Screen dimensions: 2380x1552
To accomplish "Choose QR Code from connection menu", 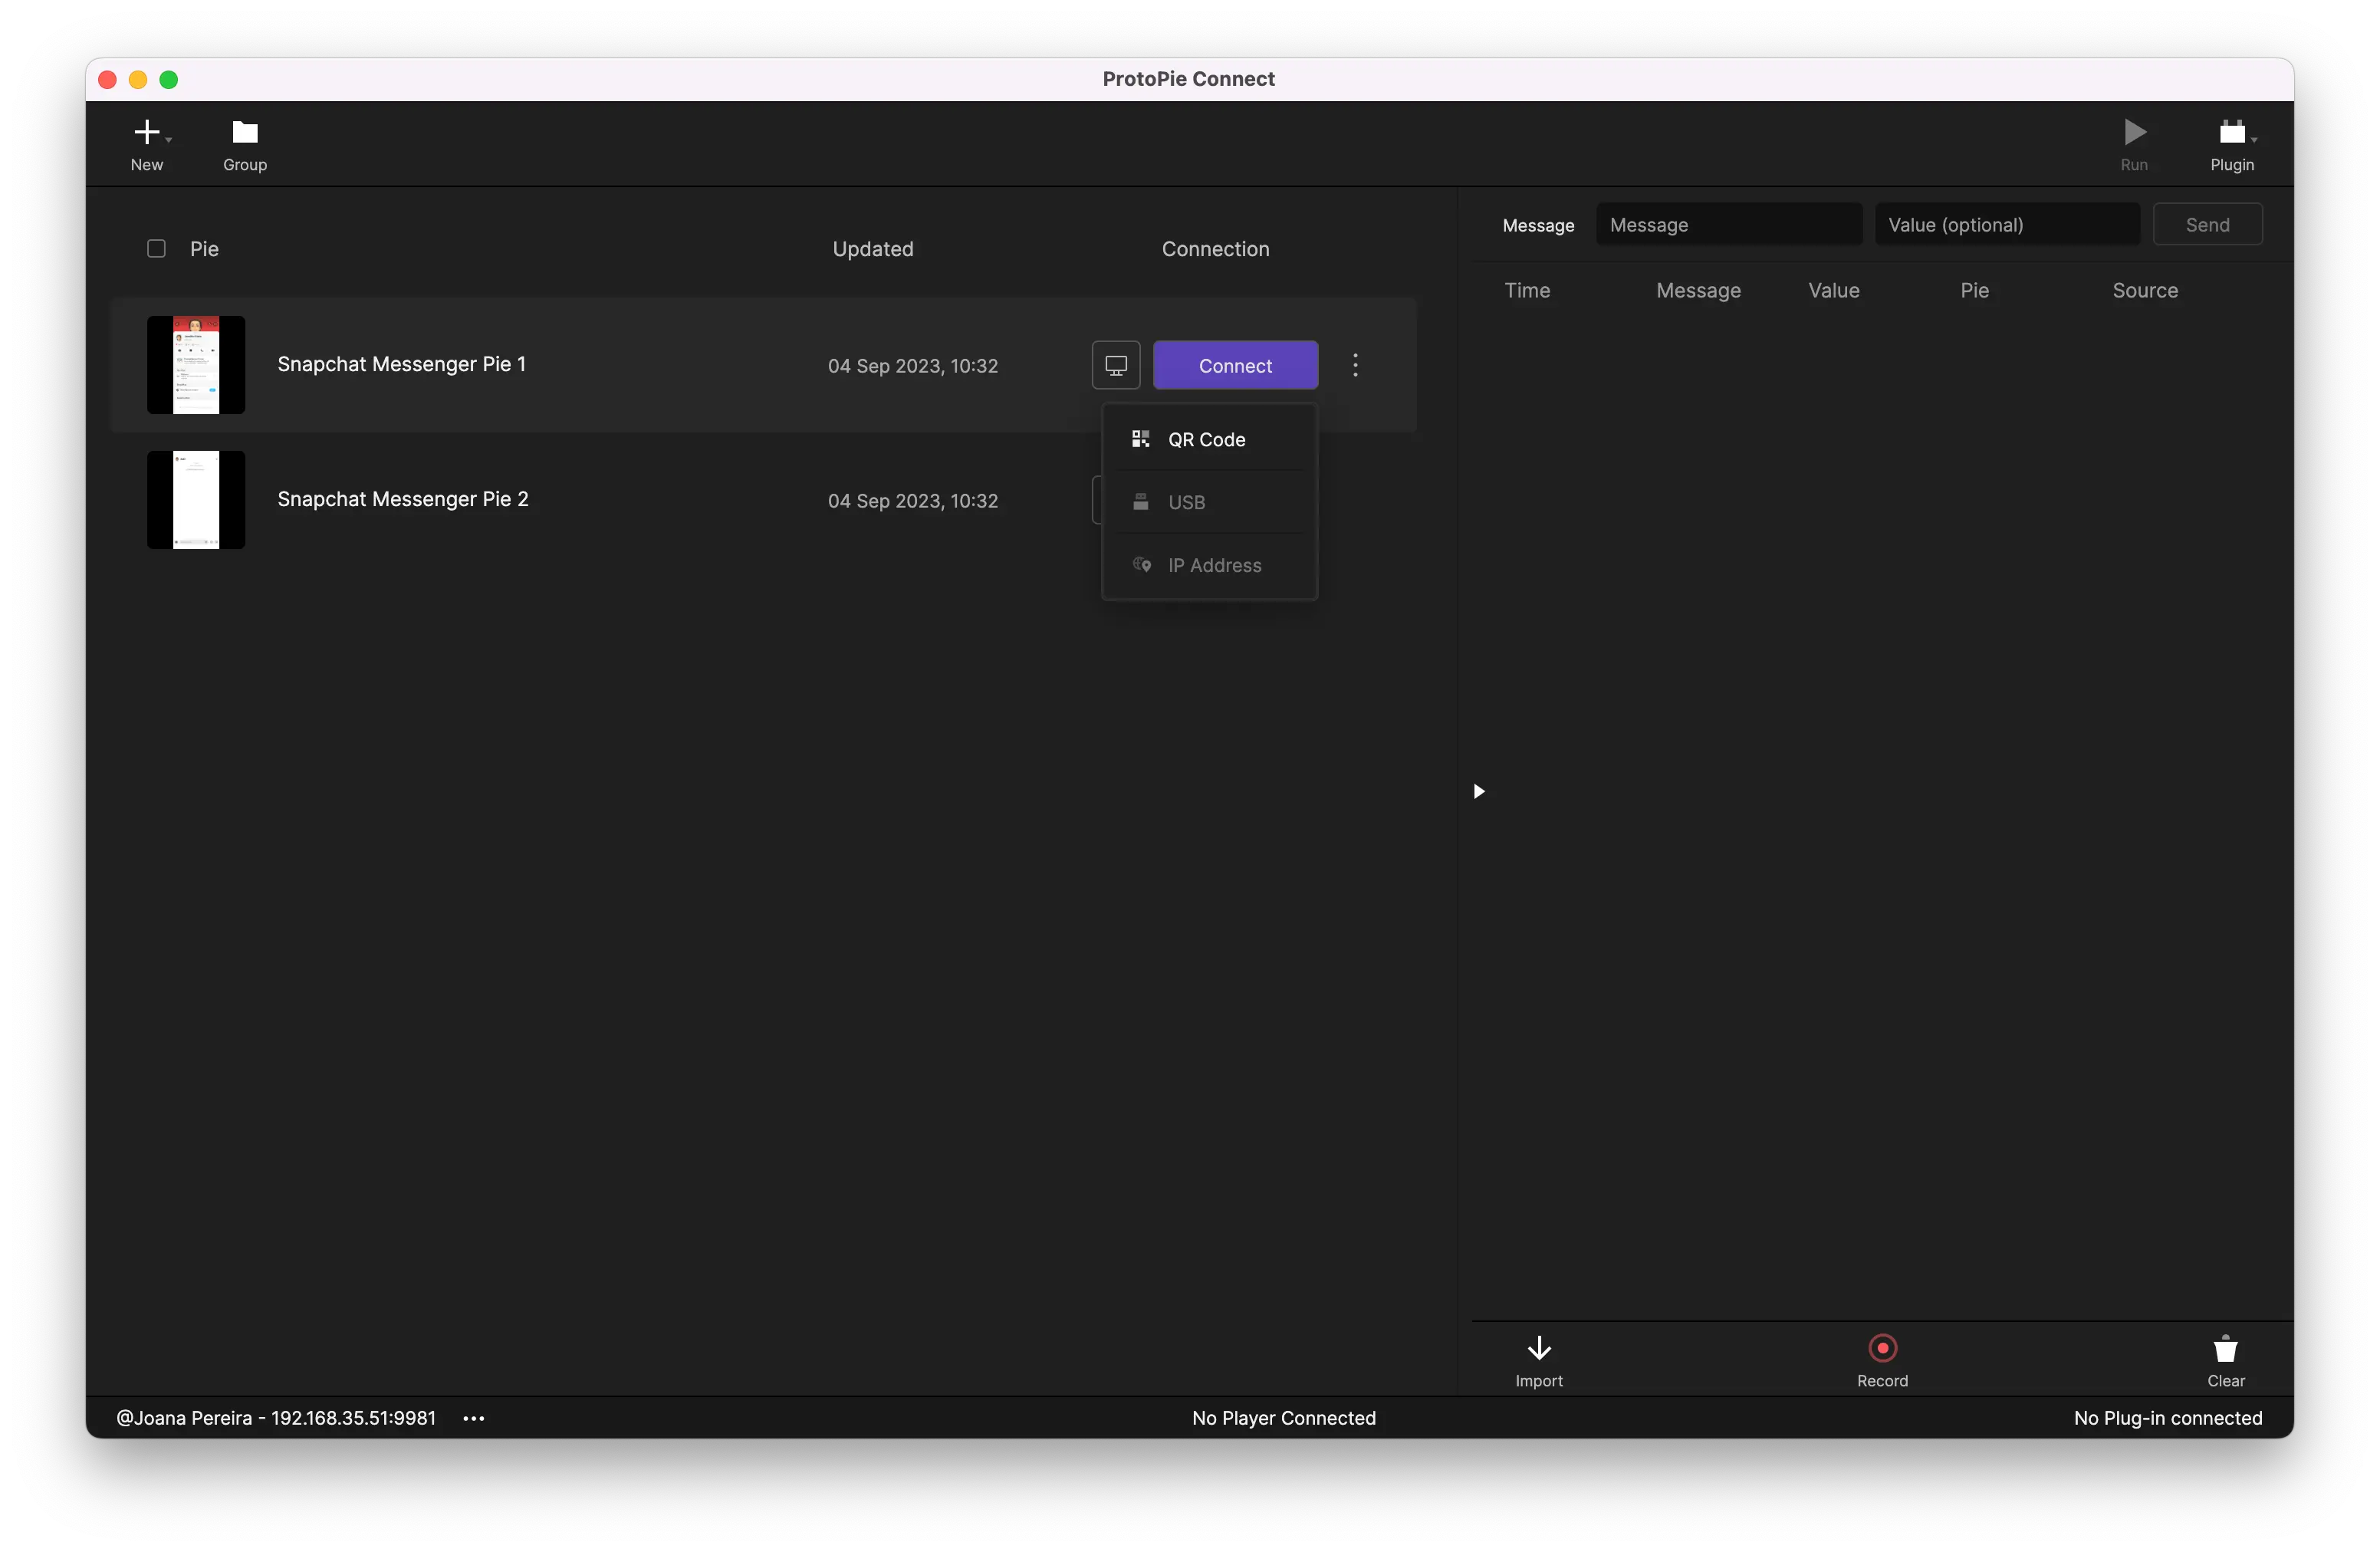I will coord(1208,440).
